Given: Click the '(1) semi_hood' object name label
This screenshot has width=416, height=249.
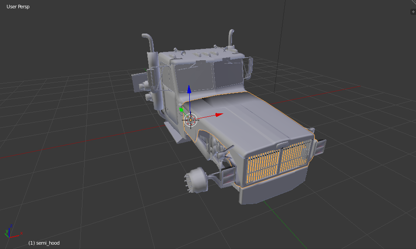Looking at the screenshot, I should pyautogui.click(x=44, y=243).
